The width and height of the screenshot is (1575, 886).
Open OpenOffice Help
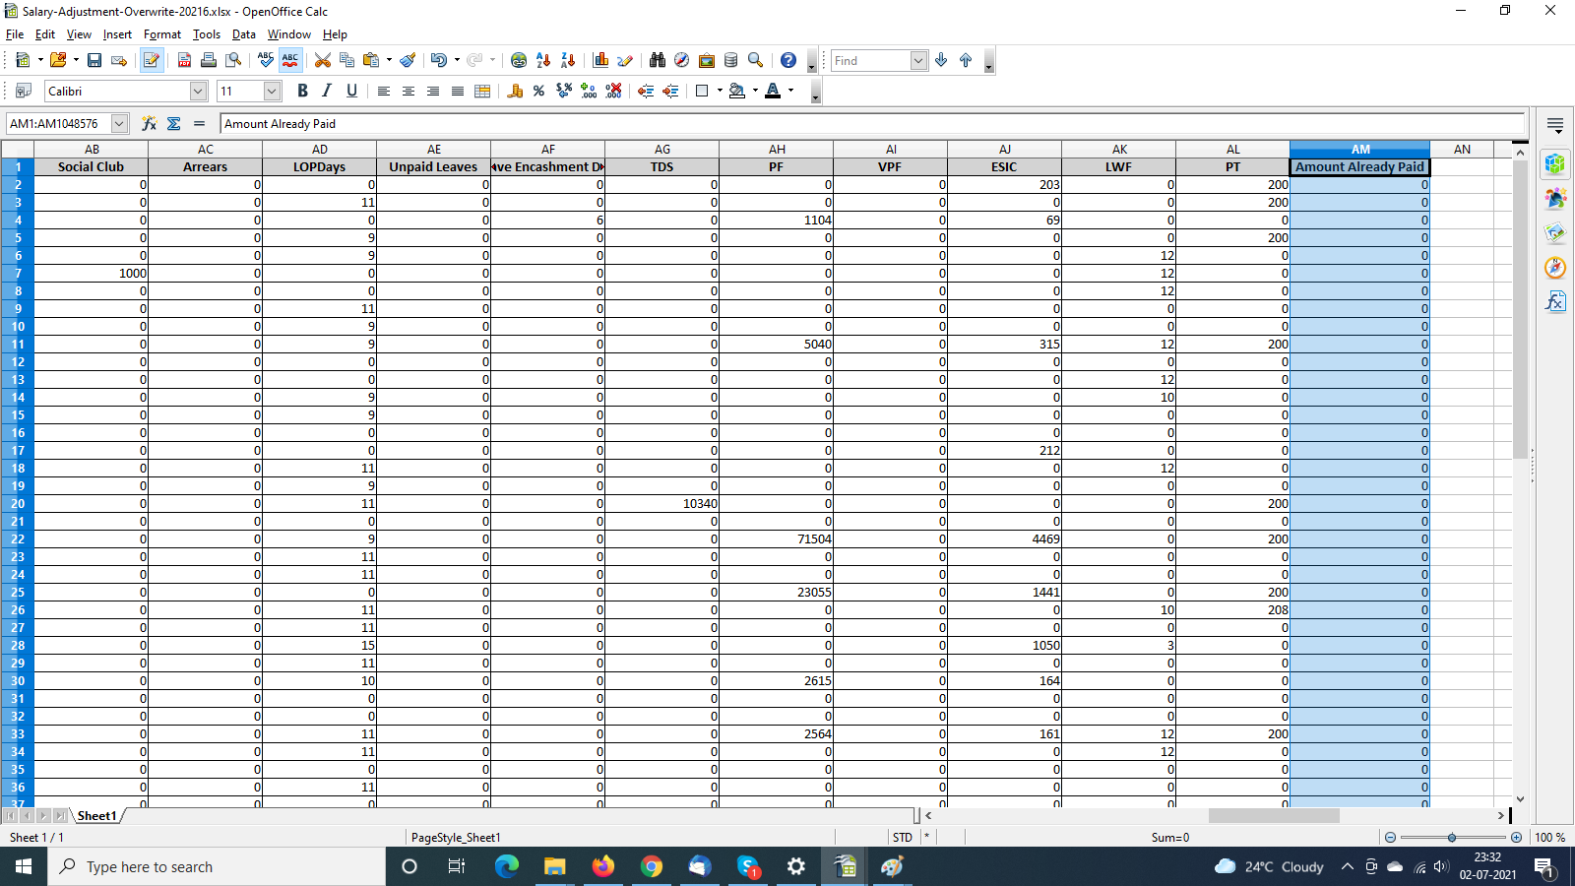tap(788, 60)
